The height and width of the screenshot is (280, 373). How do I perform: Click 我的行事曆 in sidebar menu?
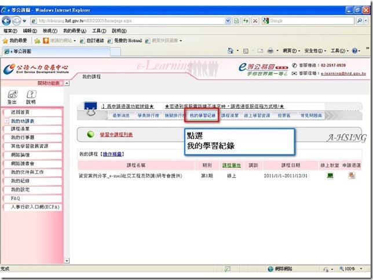(33, 138)
